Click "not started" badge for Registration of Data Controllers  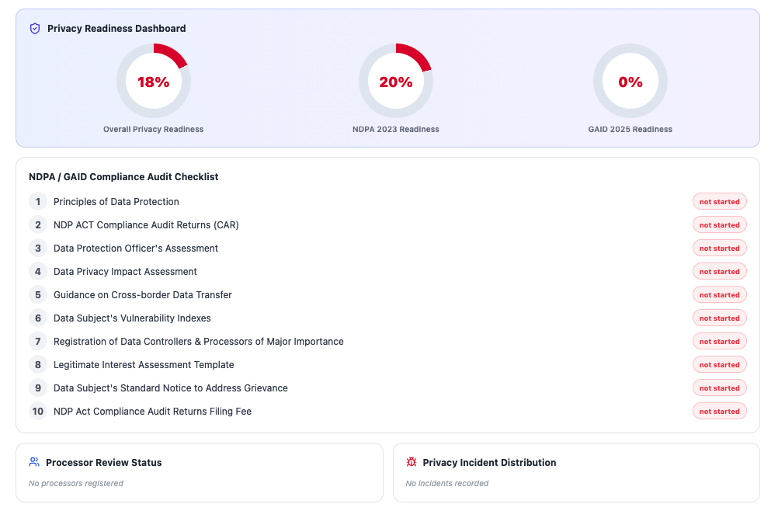point(720,342)
